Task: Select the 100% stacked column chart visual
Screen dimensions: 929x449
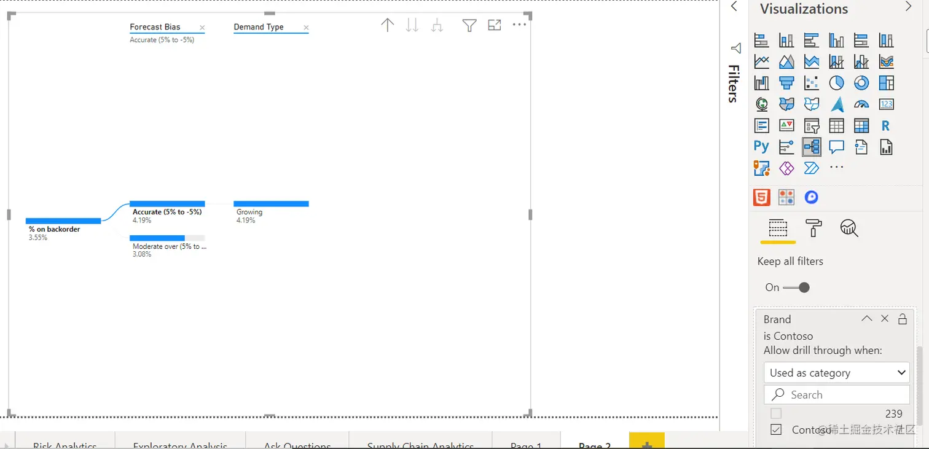Action: pos(886,41)
